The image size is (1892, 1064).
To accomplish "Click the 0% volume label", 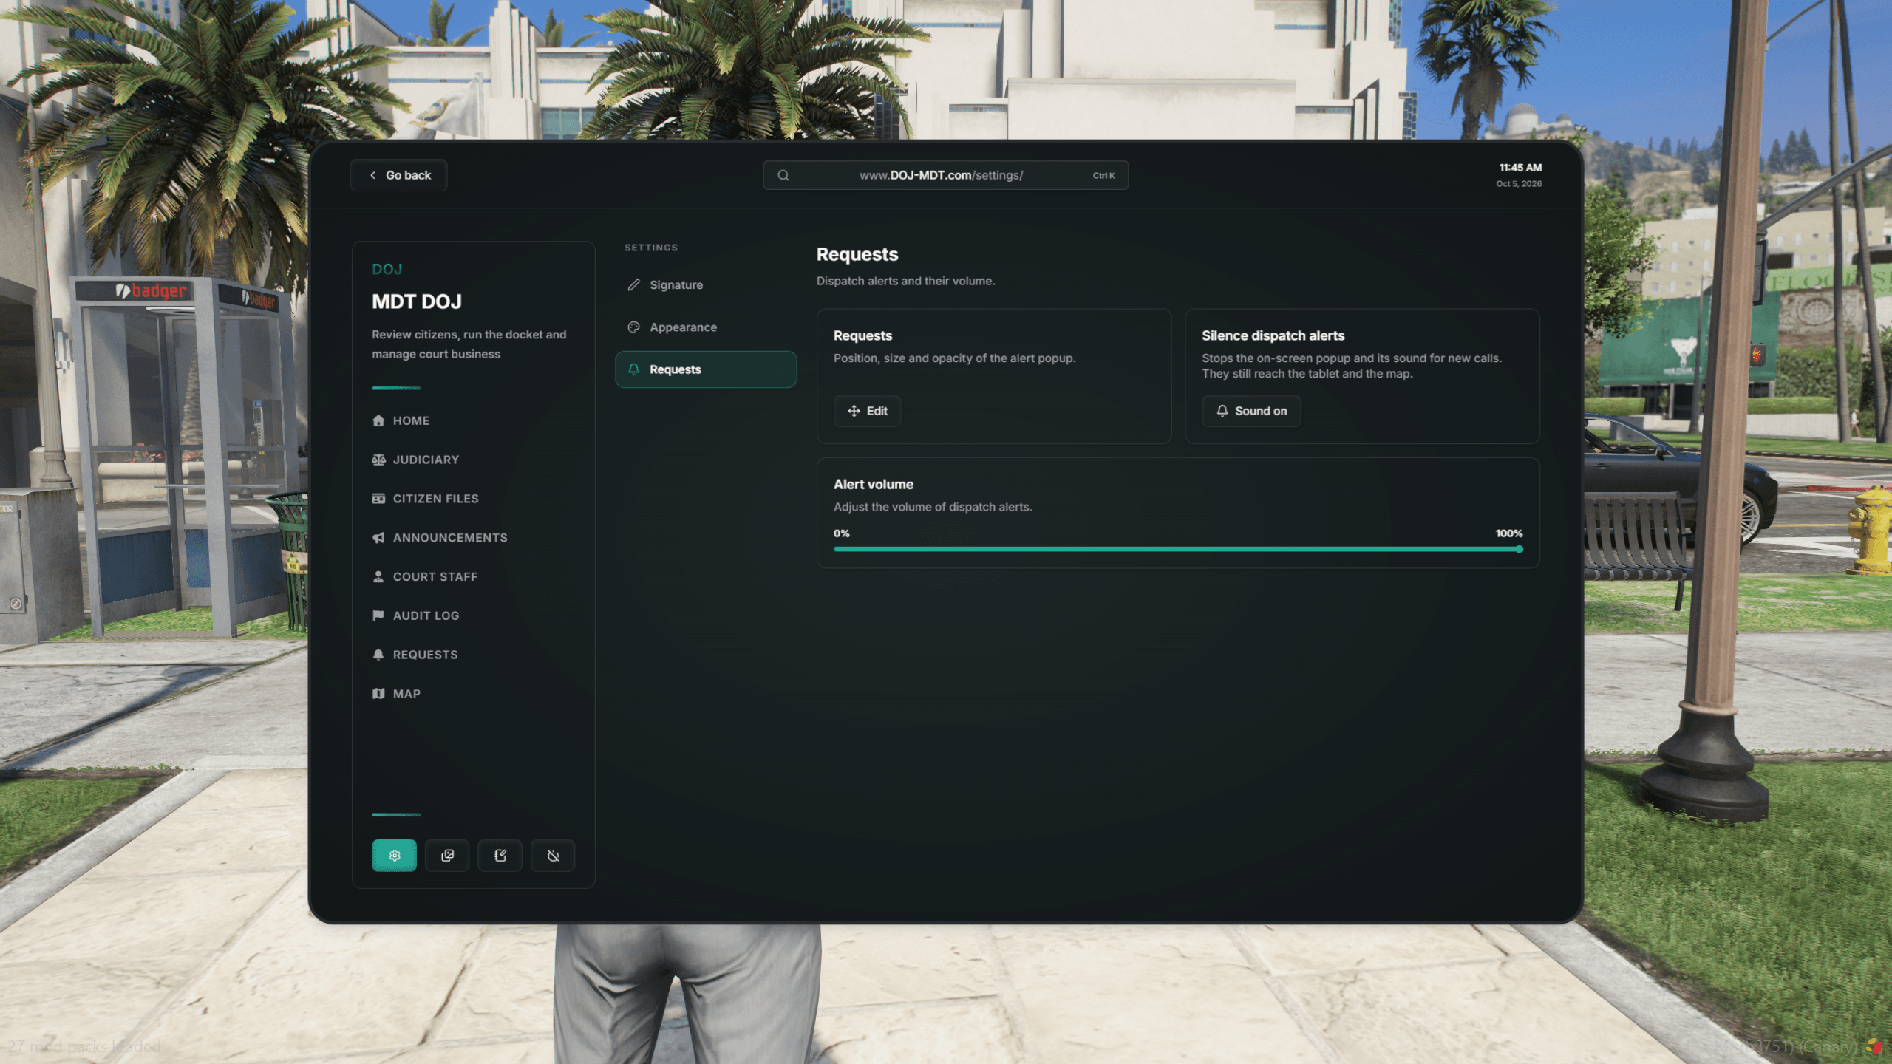I will [x=841, y=533].
